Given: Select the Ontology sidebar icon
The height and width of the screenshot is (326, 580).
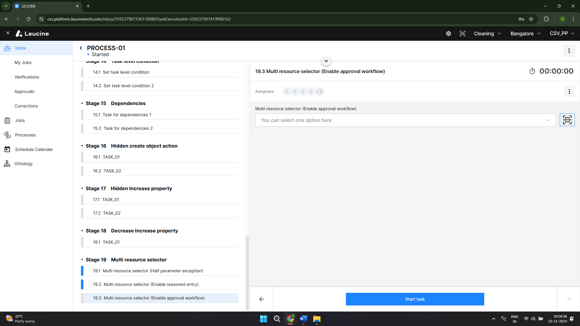Looking at the screenshot, I should (x=7, y=164).
